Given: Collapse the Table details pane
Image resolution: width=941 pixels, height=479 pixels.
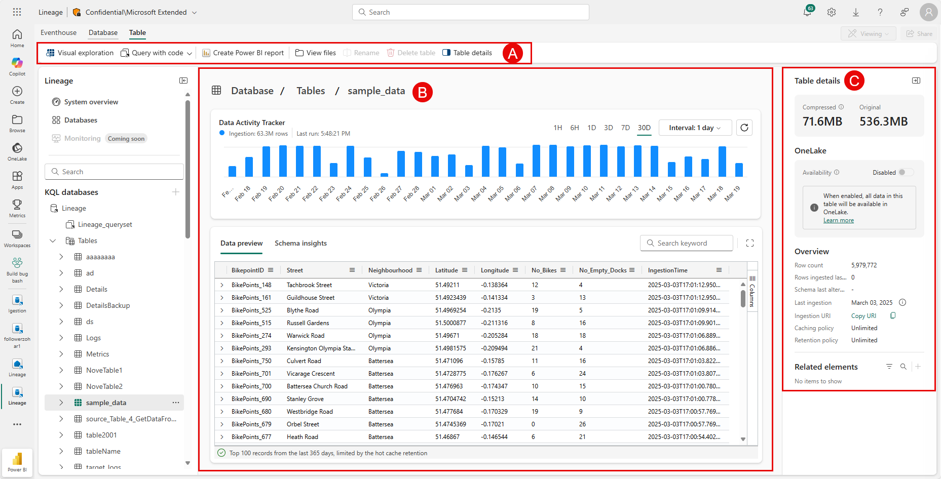Looking at the screenshot, I should pyautogui.click(x=916, y=81).
